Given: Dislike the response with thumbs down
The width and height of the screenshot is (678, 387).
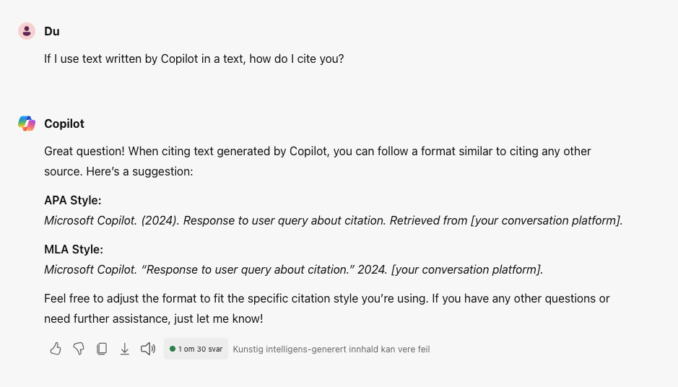Looking at the screenshot, I should (79, 349).
